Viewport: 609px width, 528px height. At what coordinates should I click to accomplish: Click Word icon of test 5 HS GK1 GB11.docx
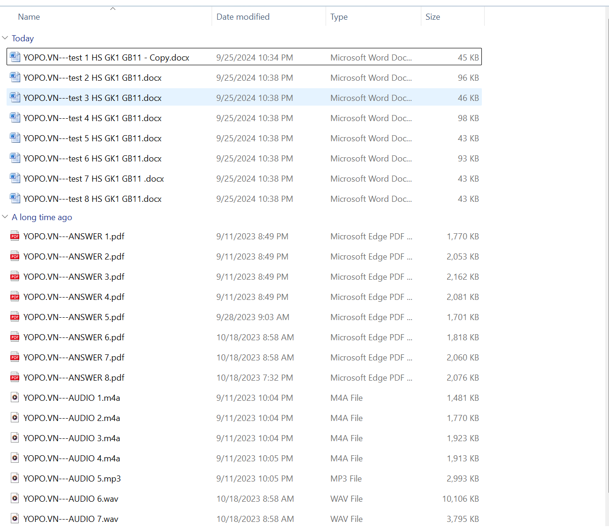[x=15, y=138]
